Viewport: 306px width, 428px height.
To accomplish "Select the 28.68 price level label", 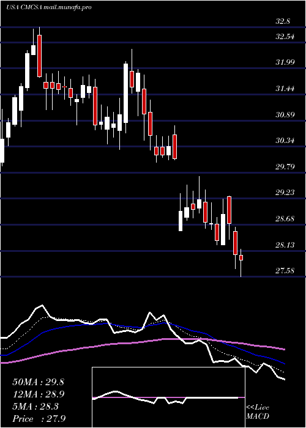I will click(285, 219).
